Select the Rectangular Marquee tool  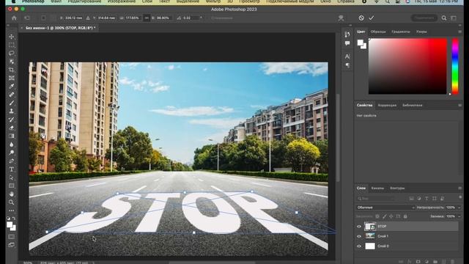click(x=12, y=45)
